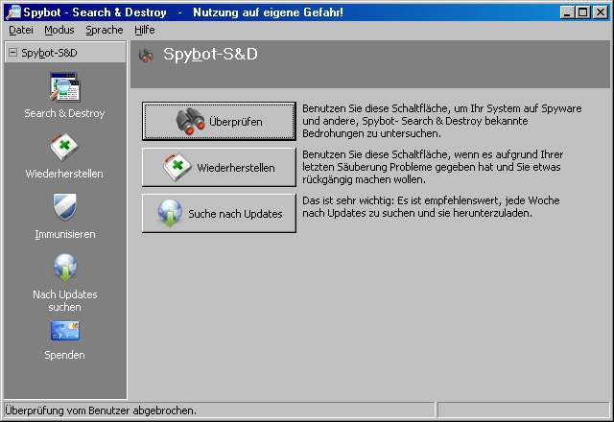The height and width of the screenshot is (422, 614).
Task: Open the Modus menu
Action: tap(59, 30)
